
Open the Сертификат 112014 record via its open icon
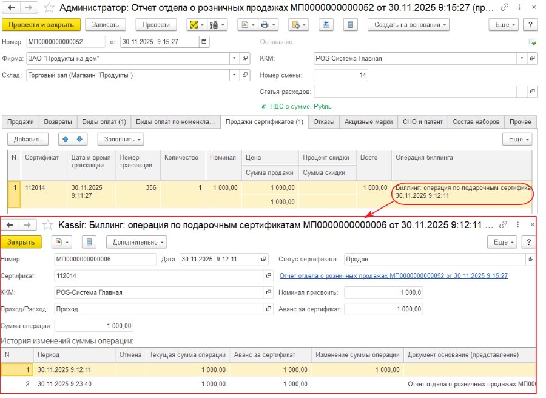[x=269, y=276]
